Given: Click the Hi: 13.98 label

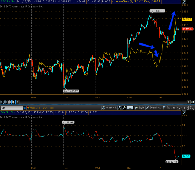Looking at the screenshot, I should [68, 122].
